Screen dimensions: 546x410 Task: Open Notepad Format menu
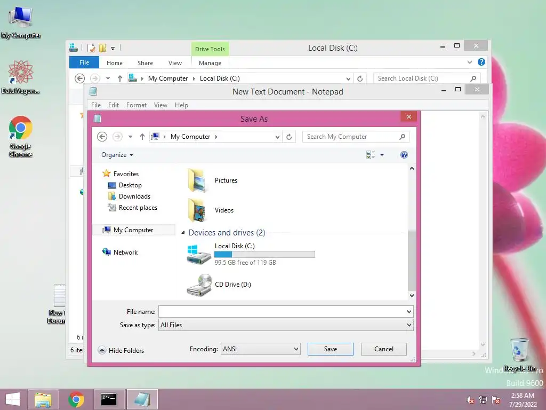136,105
